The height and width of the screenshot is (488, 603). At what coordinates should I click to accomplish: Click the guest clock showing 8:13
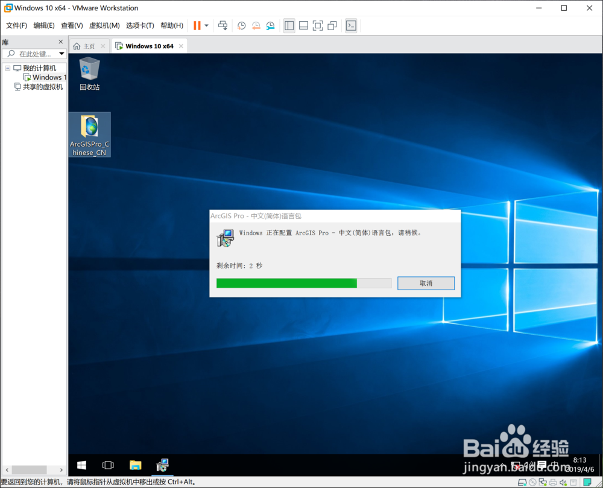(579, 464)
